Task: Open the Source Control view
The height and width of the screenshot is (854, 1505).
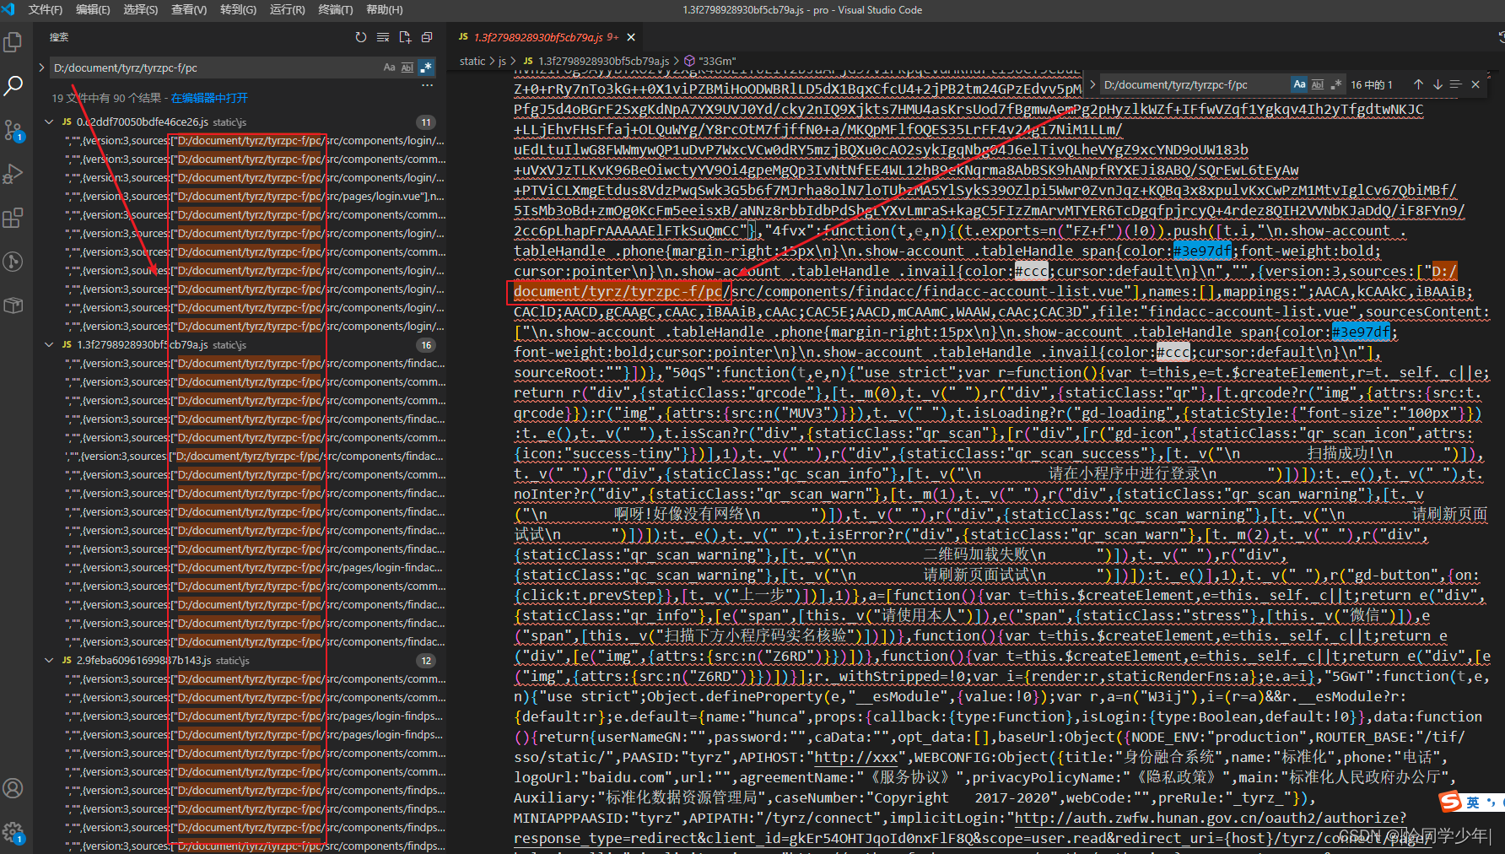Action: pos(13,129)
